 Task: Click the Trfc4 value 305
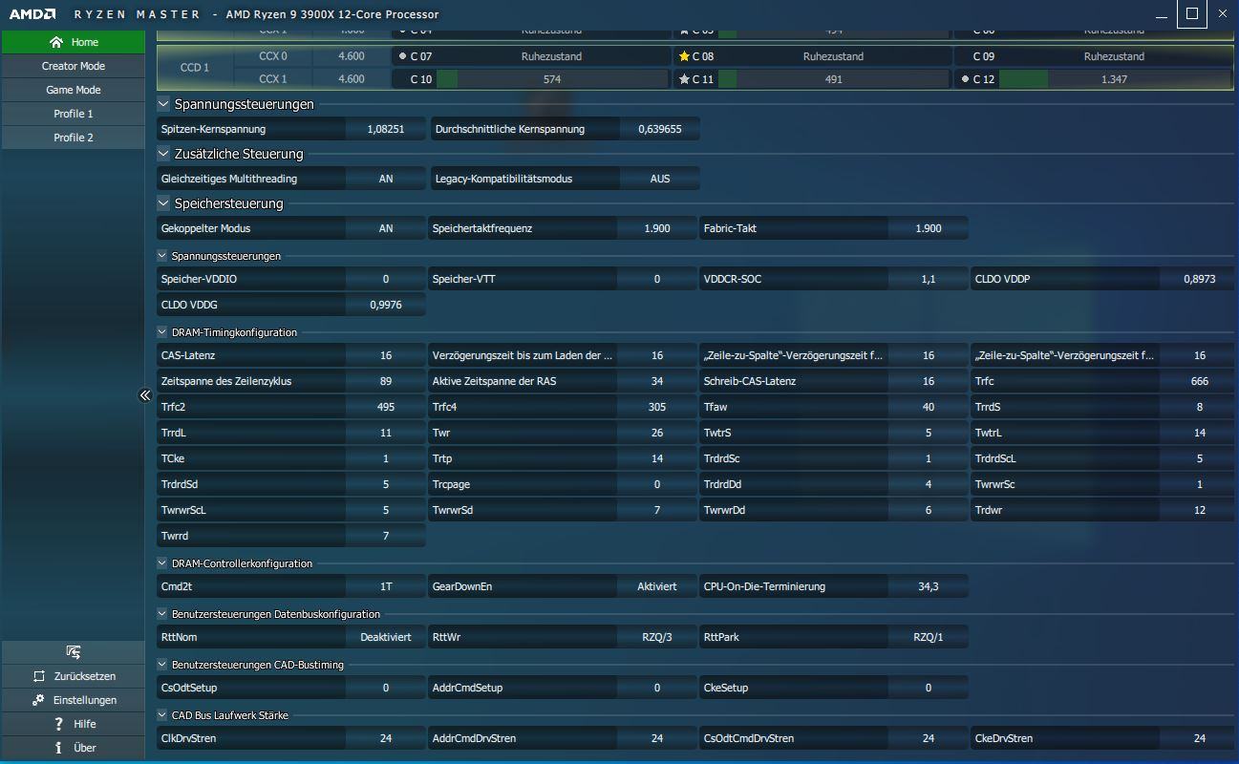click(657, 407)
